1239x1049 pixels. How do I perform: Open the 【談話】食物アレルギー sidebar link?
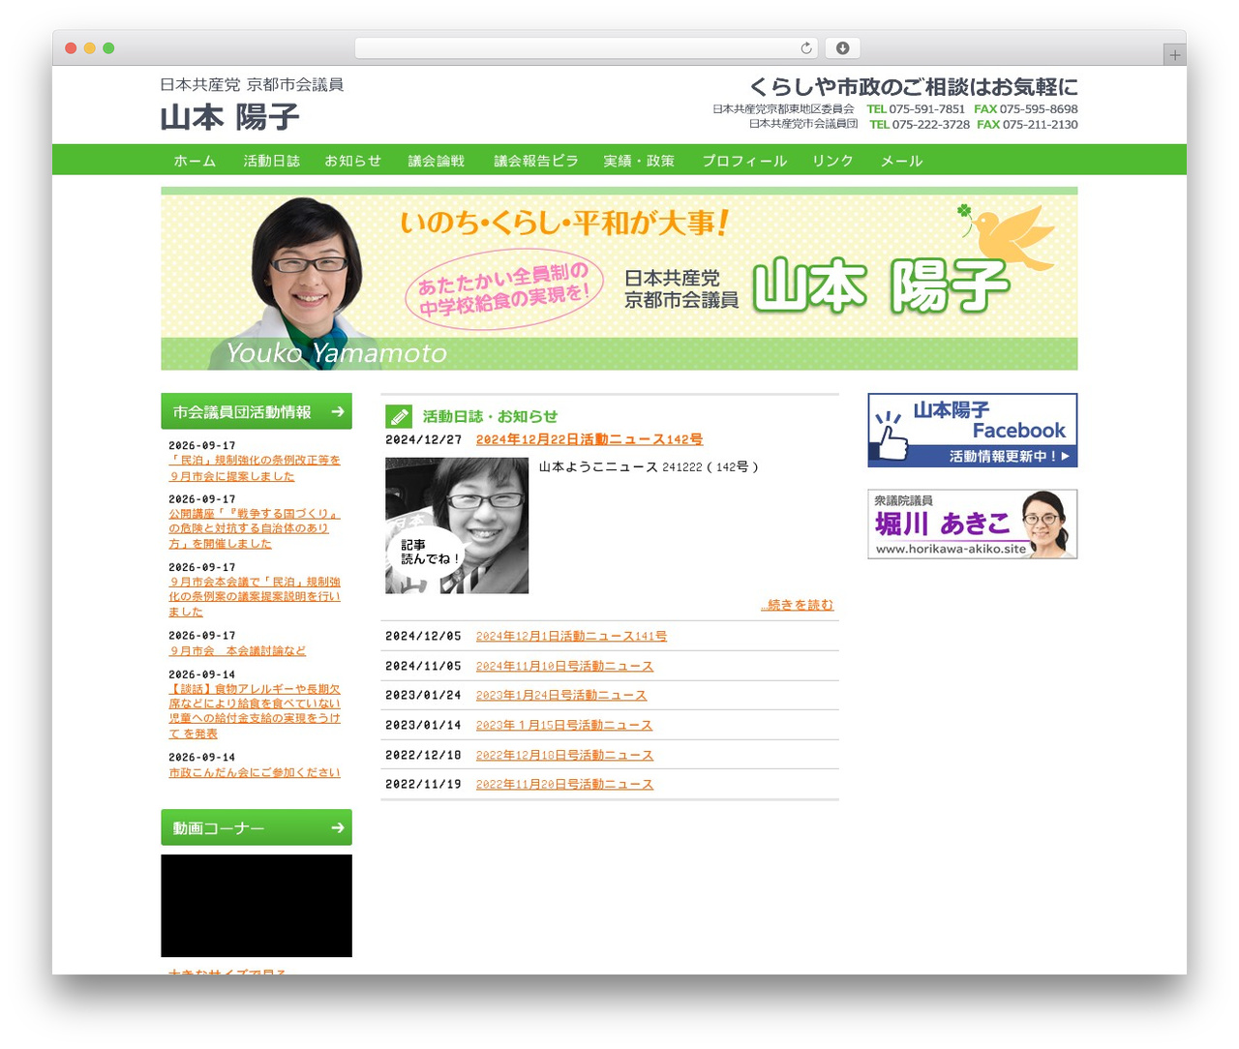click(255, 711)
